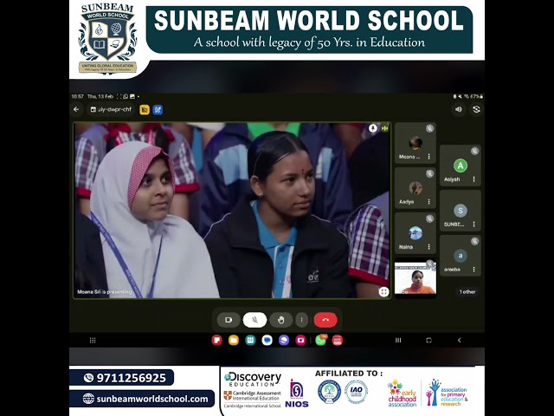This screenshot has height=416, width=554.
Task: Show the '1 other' participant
Action: coord(467,292)
